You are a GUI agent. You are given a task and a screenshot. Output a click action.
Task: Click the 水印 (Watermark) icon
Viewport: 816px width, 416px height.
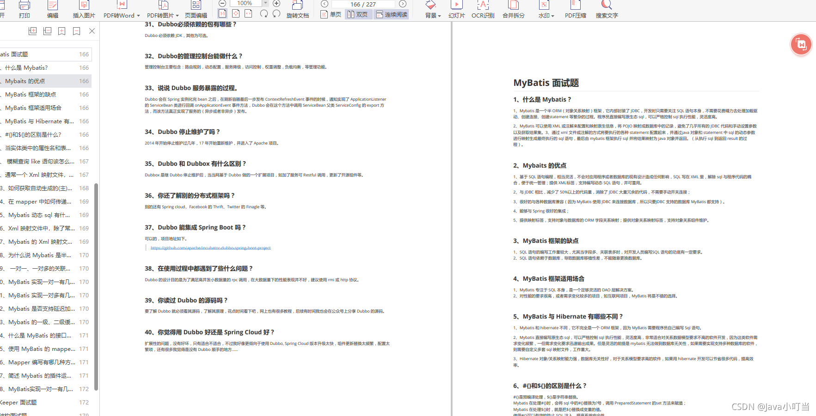(544, 6)
